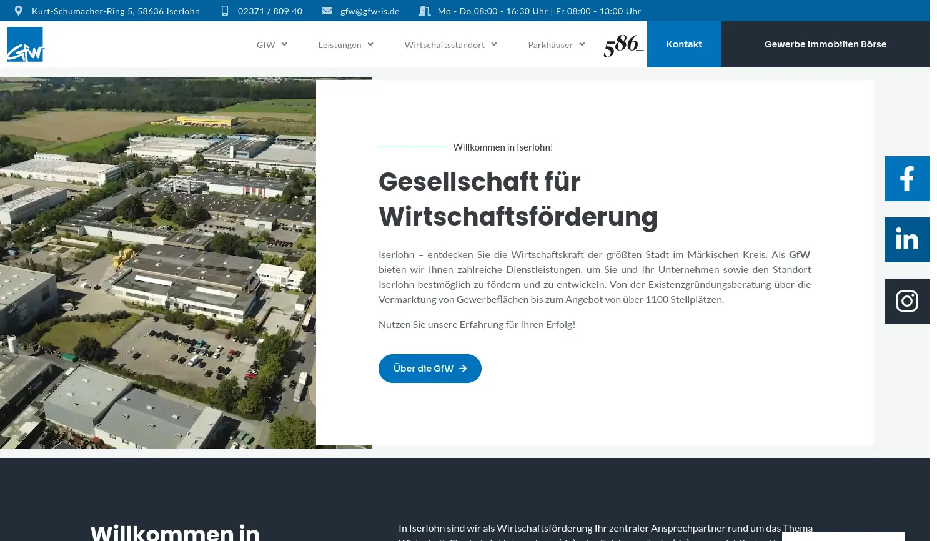Viewport: 937px width, 541px height.
Task: Click the building icon before the opening hours
Action: pos(425,11)
